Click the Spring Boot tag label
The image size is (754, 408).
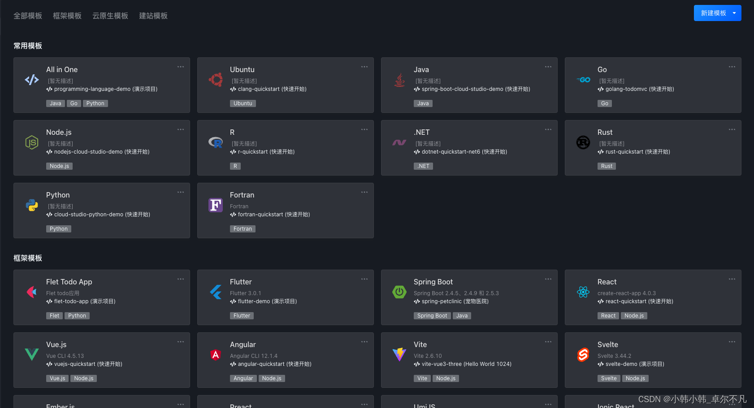coord(432,316)
